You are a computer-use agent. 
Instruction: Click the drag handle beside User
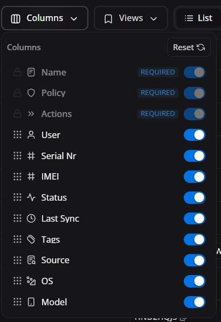point(17,135)
